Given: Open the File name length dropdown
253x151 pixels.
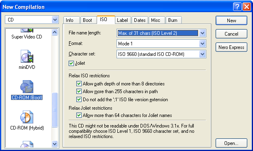Looking at the screenshot, I should [x=202, y=33].
